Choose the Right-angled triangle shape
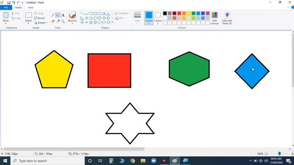Image resolution: width=294 pixels, height=165 pixels. pyautogui.click(x=82, y=18)
